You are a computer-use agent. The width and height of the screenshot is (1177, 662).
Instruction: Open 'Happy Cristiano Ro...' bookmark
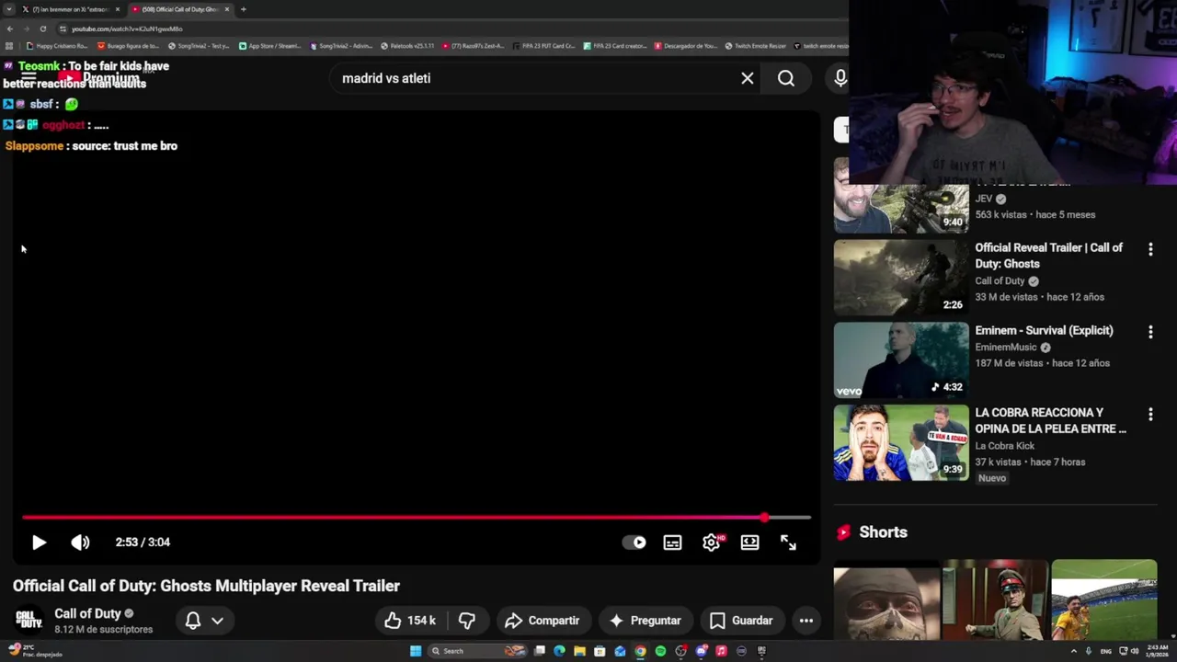pos(57,45)
